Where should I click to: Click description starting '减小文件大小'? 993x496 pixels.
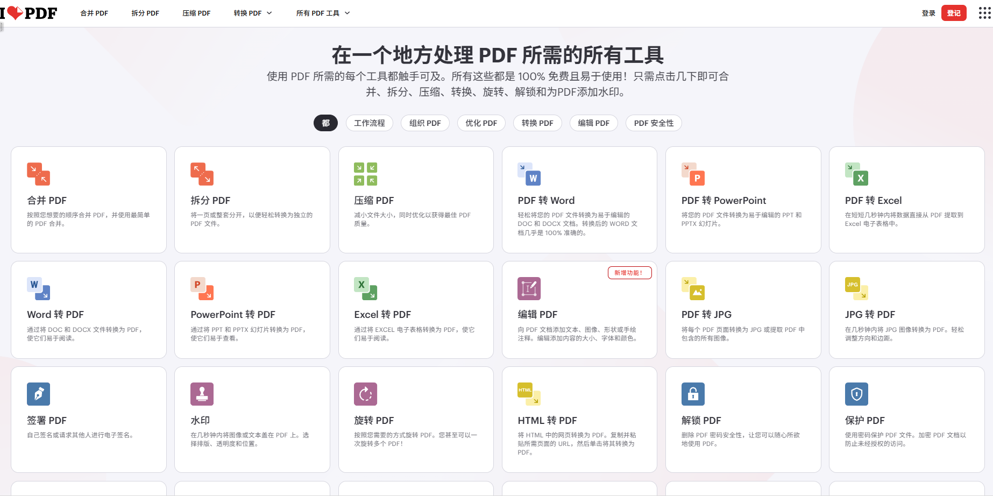click(x=412, y=219)
